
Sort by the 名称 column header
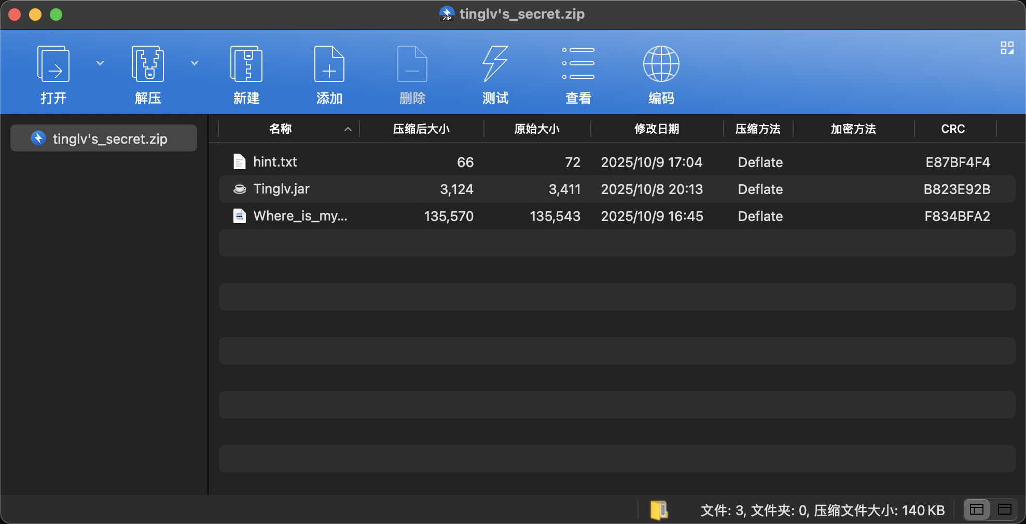pos(281,129)
